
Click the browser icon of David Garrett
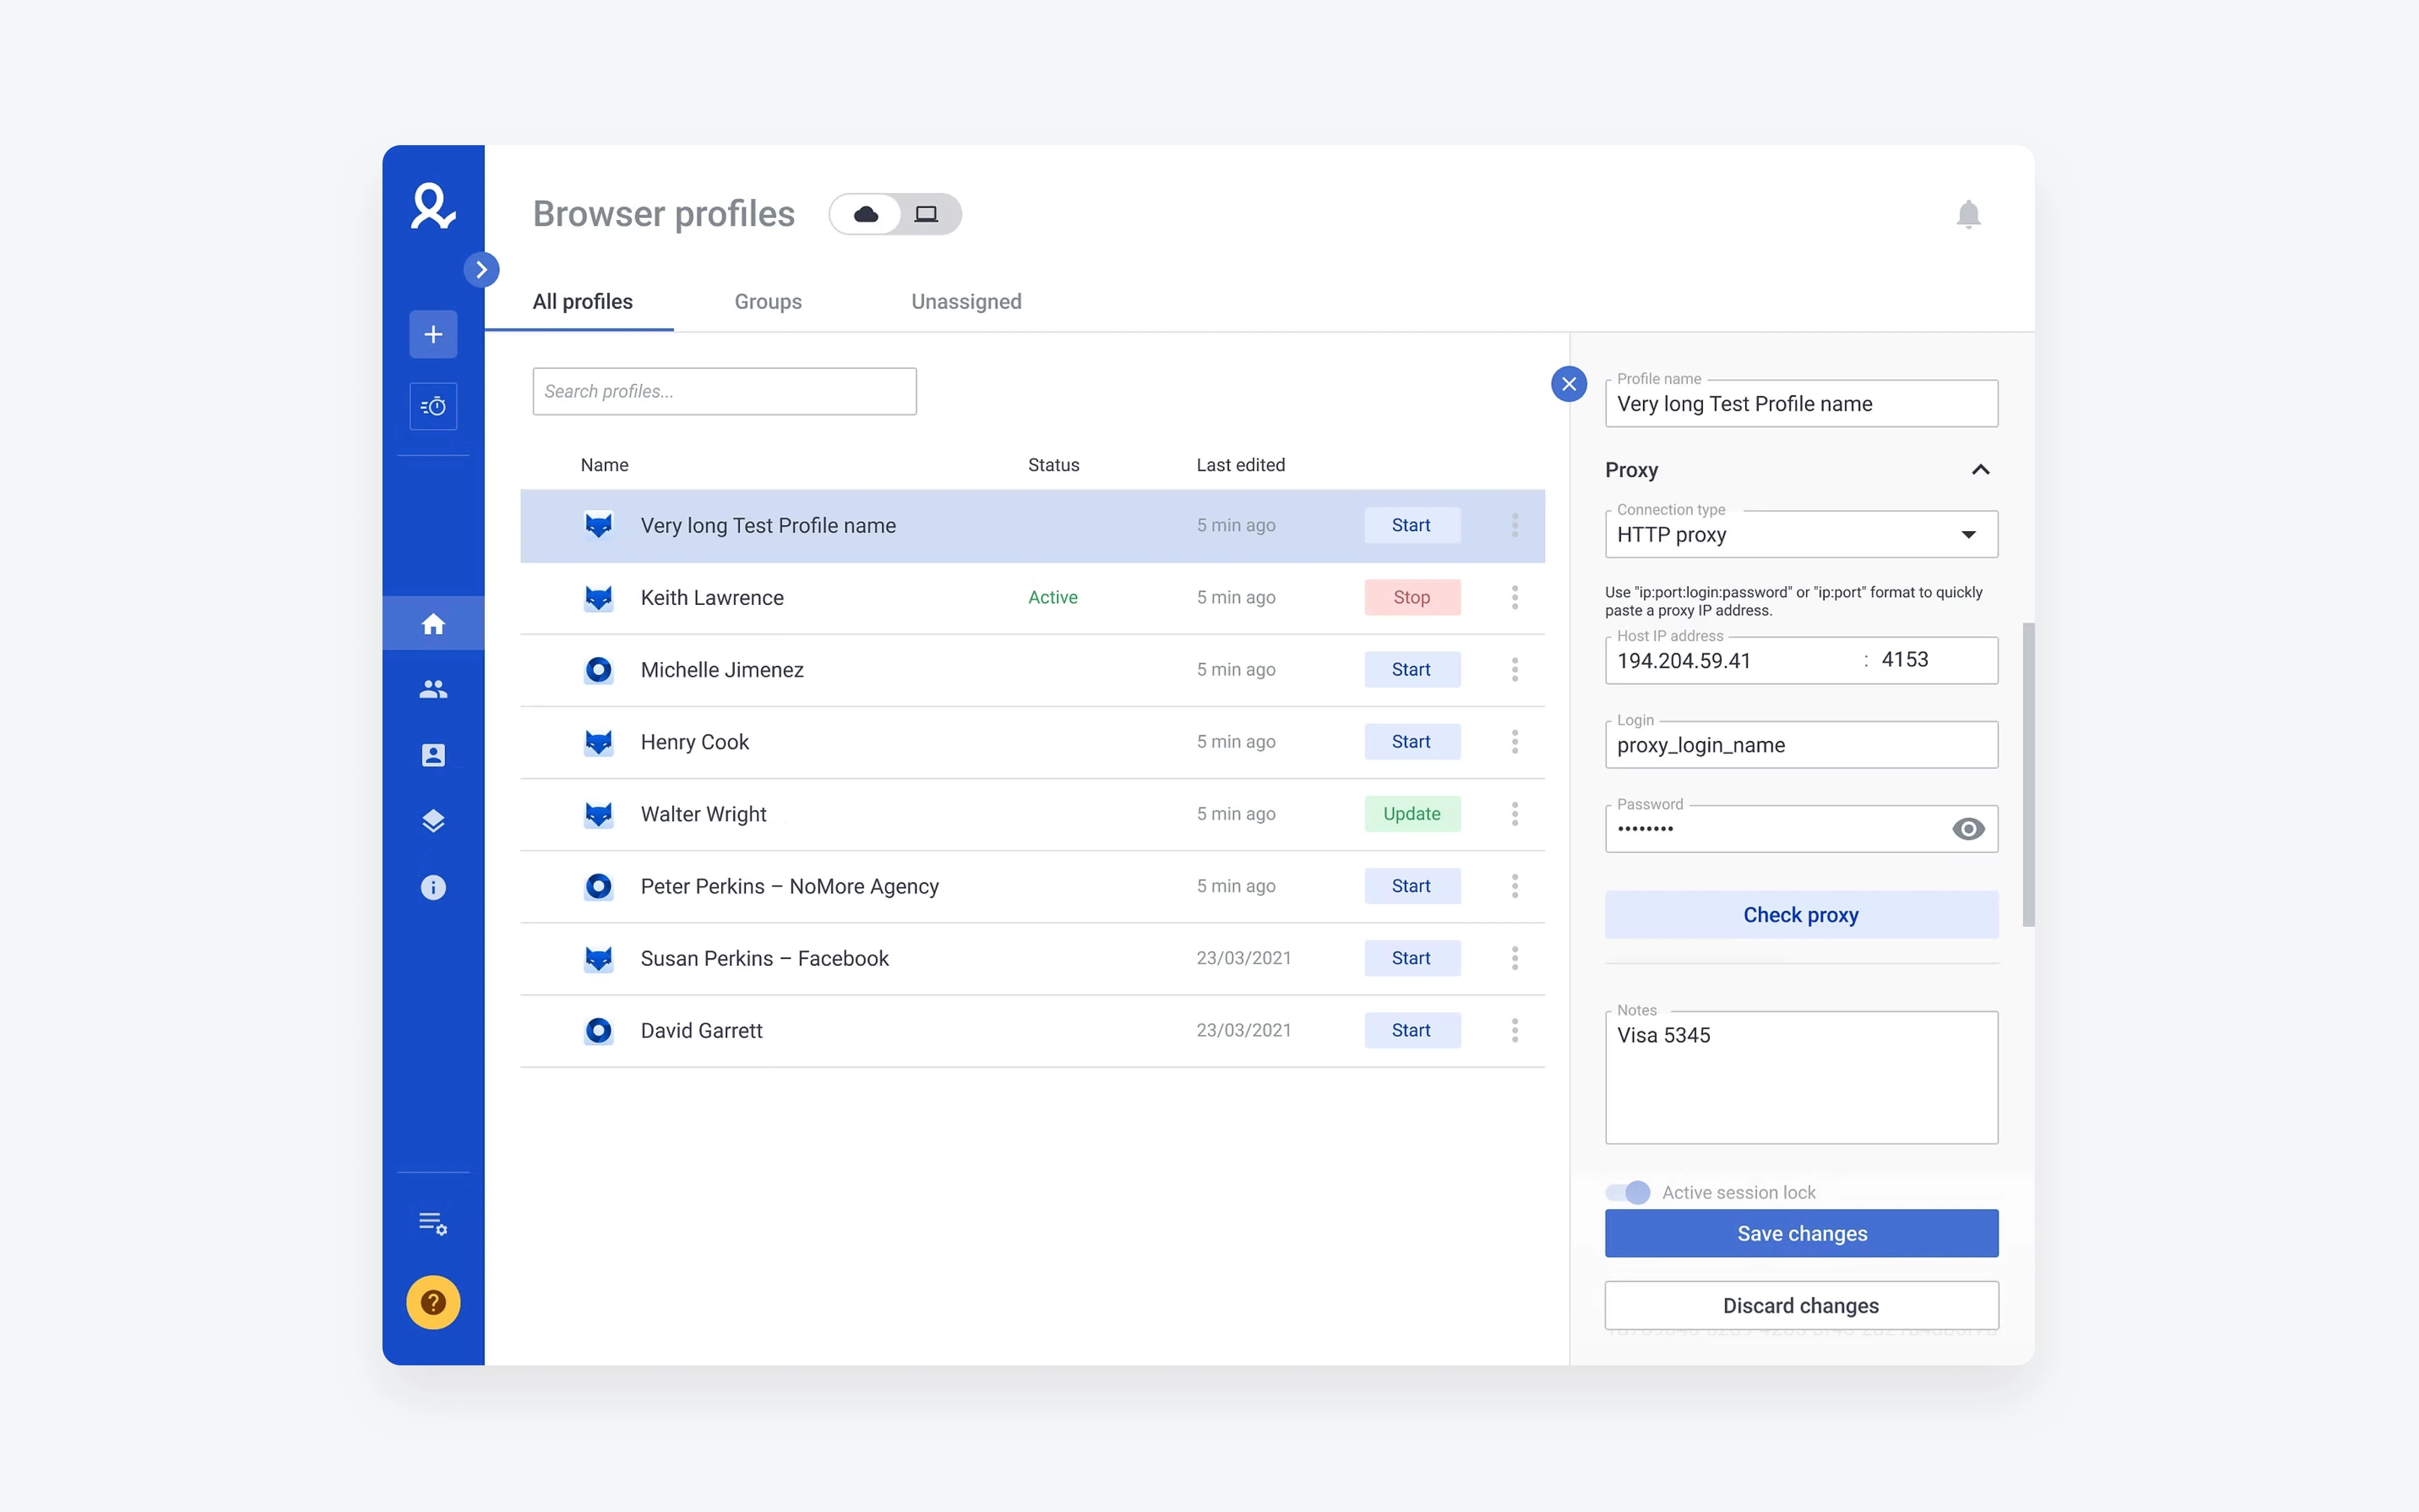click(598, 1030)
